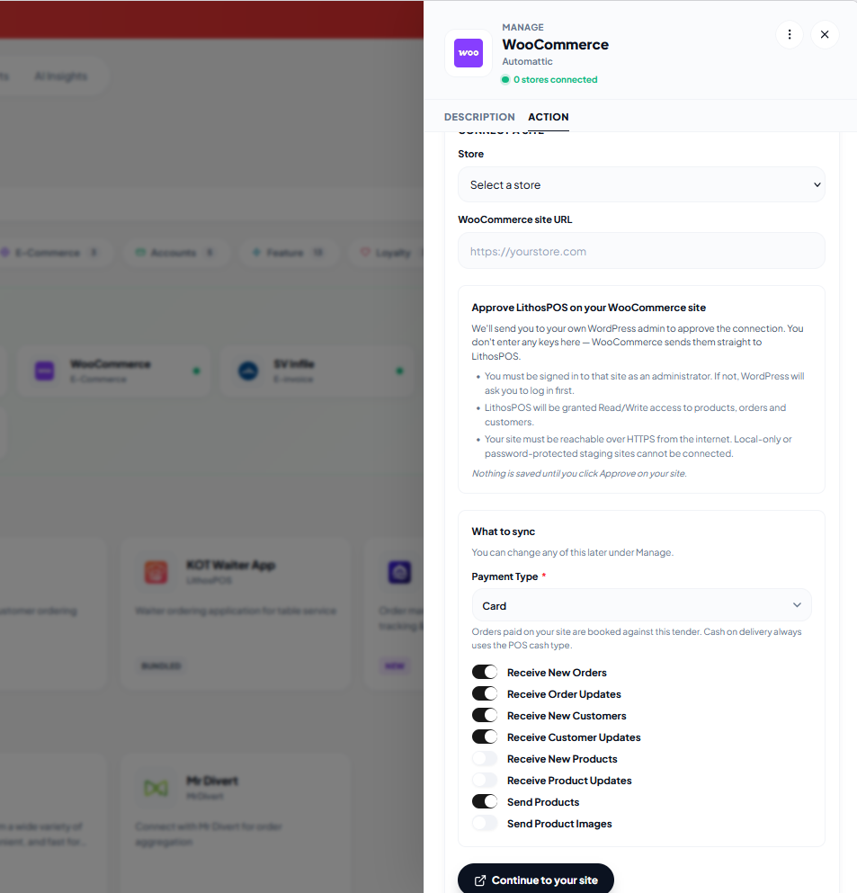
Task: Expand the Payment Type dropdown
Action: [x=642, y=605]
